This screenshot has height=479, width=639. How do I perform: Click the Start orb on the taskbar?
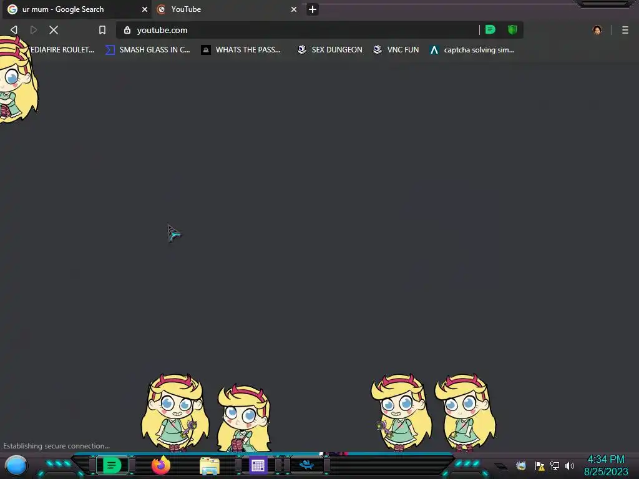coord(16,466)
